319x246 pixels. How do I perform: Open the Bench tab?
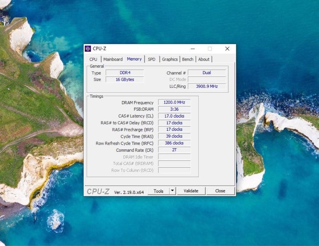[x=188, y=59]
